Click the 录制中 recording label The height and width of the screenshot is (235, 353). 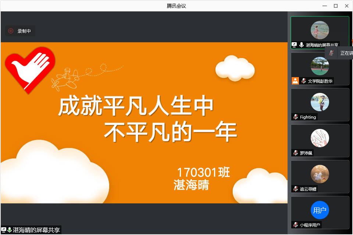[24, 31]
